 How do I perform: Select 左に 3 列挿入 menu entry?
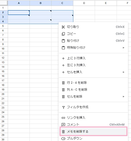pyautogui.click(x=93, y=65)
